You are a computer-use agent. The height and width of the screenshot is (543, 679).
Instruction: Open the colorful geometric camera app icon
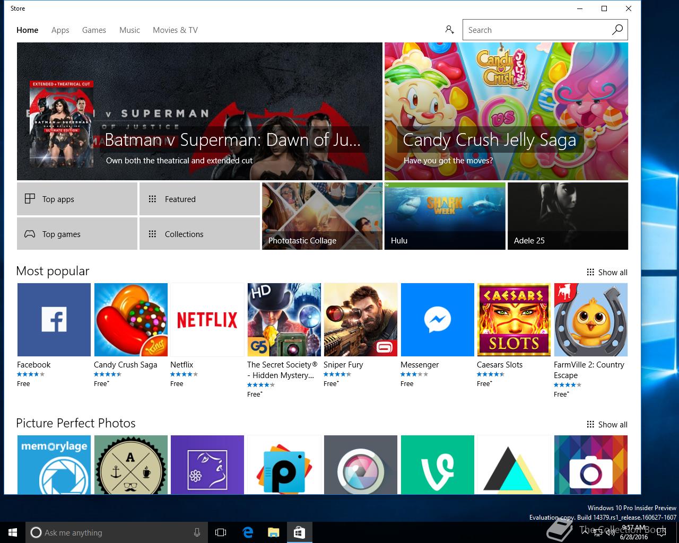(591, 465)
